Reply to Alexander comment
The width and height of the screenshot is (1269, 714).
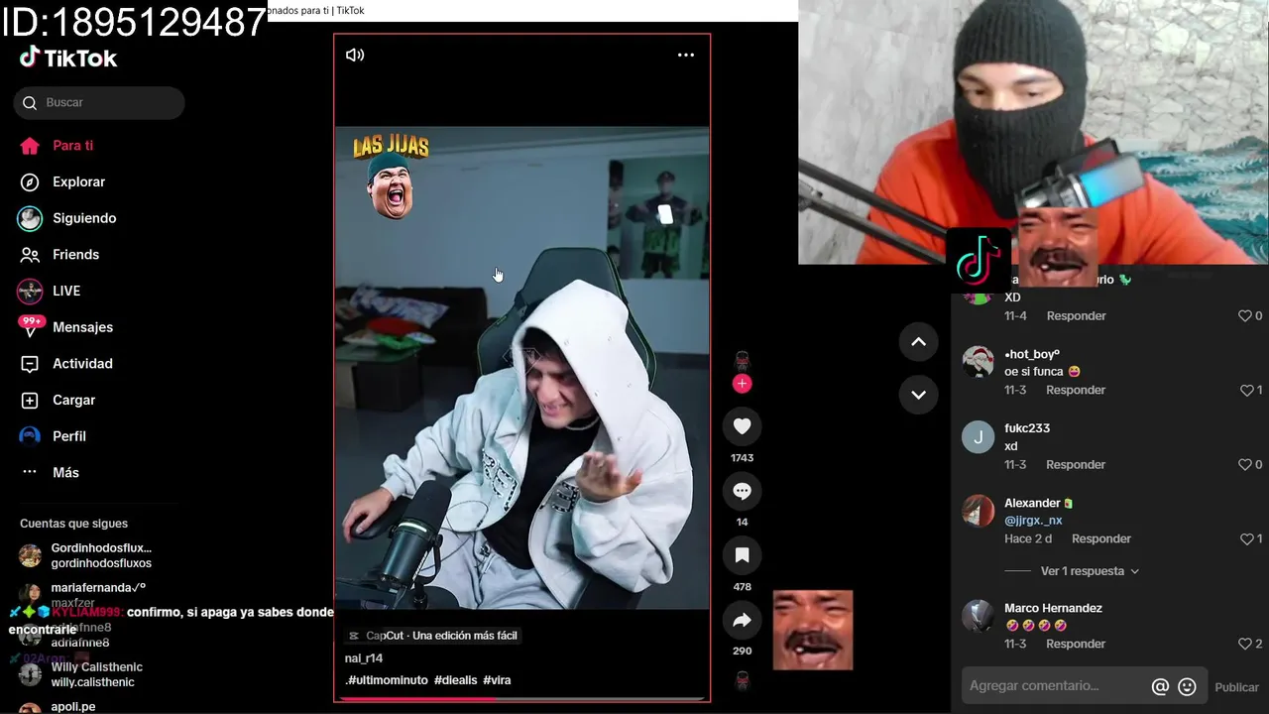coord(1101,539)
